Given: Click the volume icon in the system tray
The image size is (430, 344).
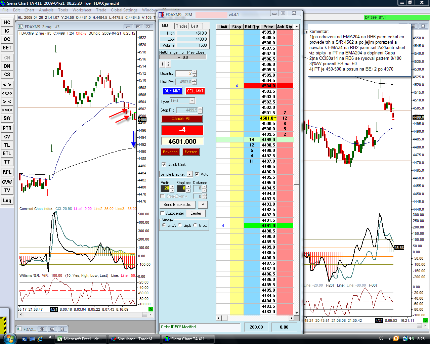Looking at the screenshot, I should pyautogui.click(x=412, y=339).
